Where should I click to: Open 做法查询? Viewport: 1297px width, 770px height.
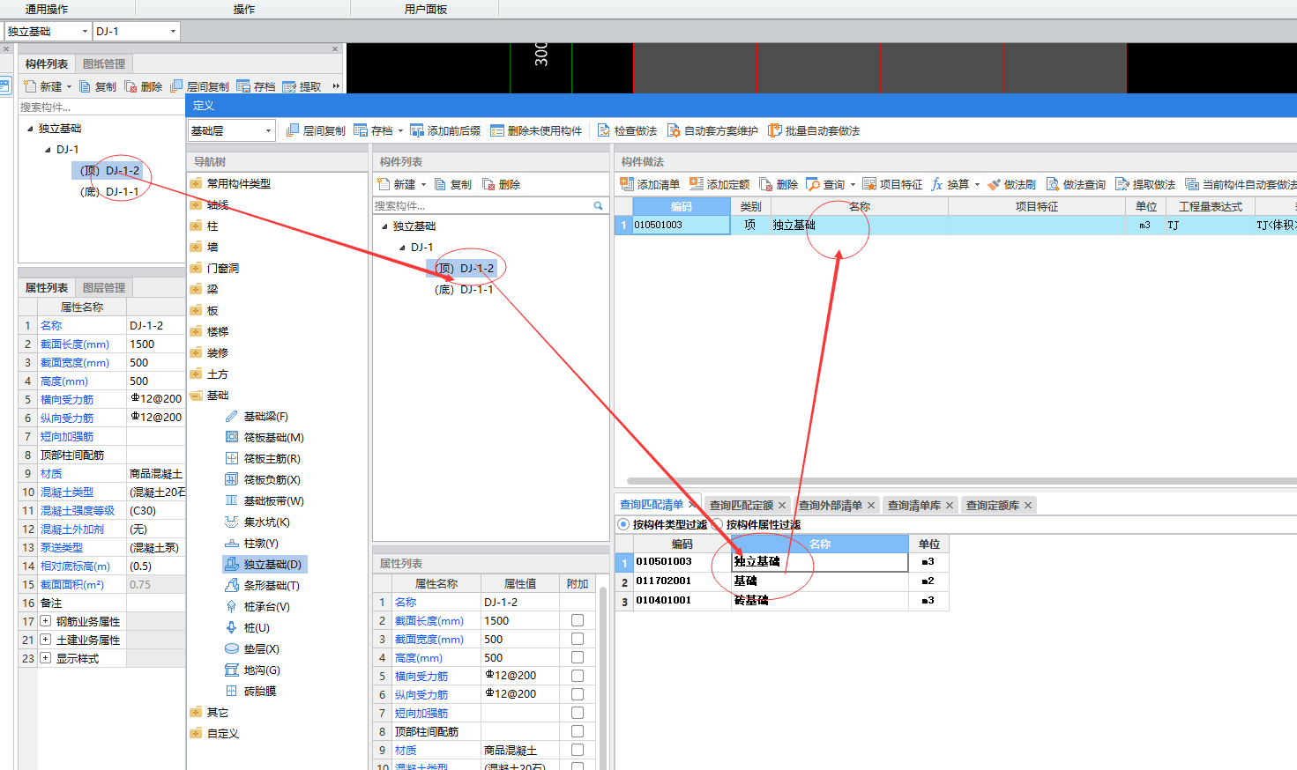(1076, 184)
